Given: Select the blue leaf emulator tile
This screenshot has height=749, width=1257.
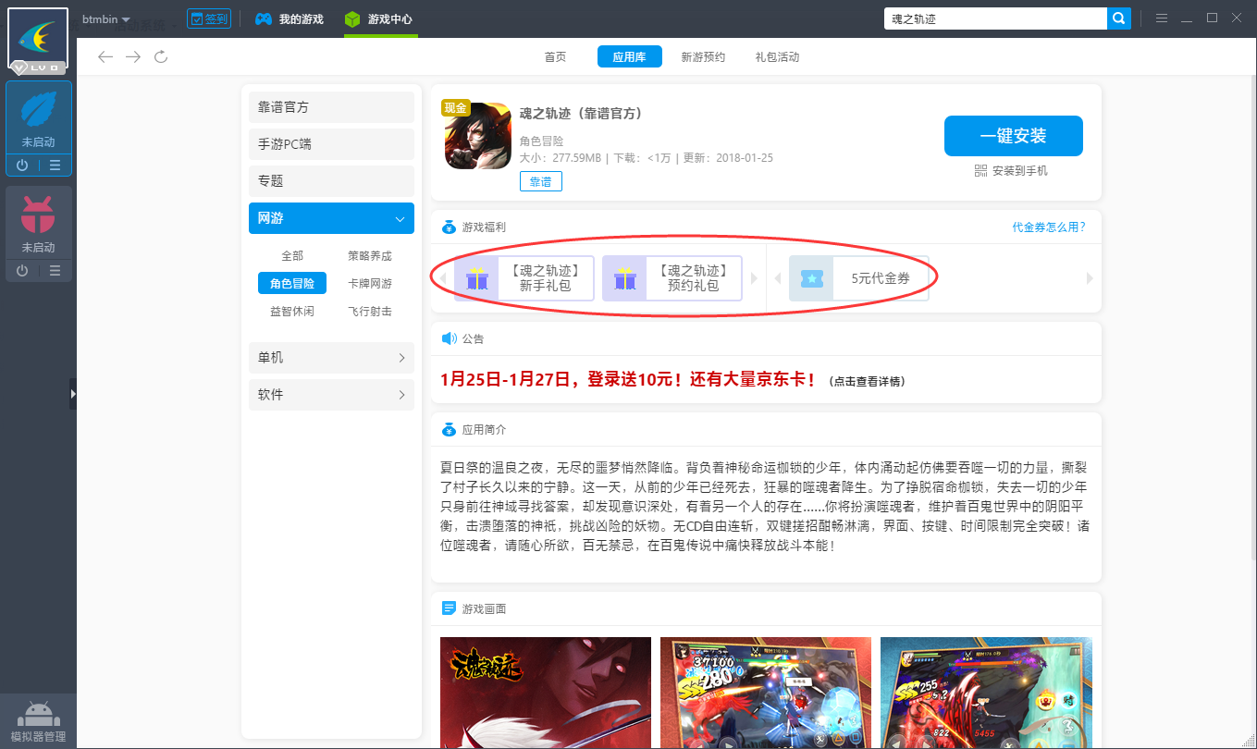Looking at the screenshot, I should point(38,117).
